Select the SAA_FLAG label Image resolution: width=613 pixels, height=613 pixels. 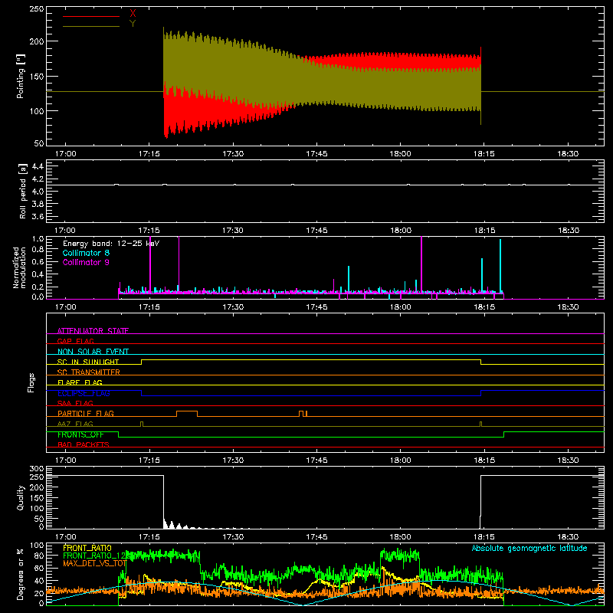tap(75, 403)
